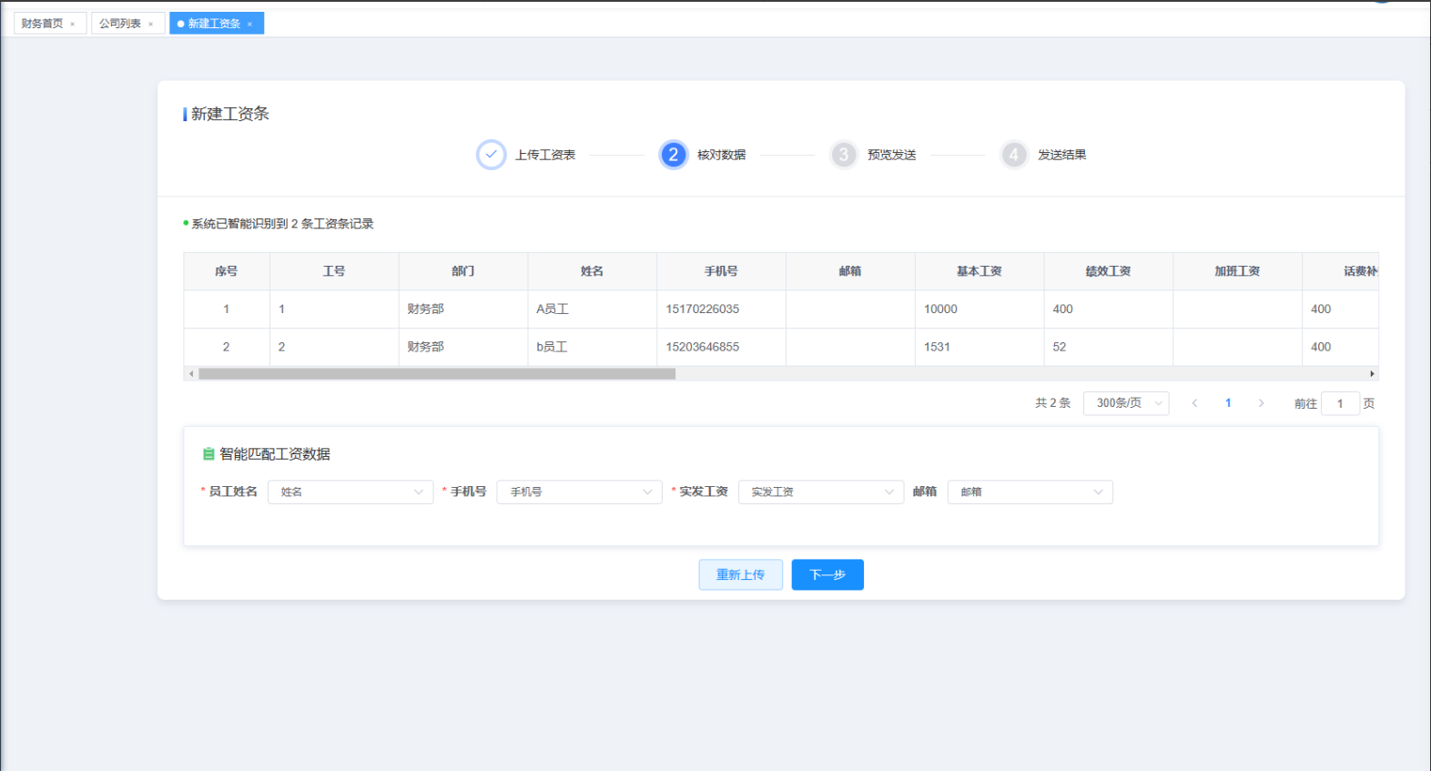
Task: Click the completed checkmark step icon
Action: click(x=491, y=155)
